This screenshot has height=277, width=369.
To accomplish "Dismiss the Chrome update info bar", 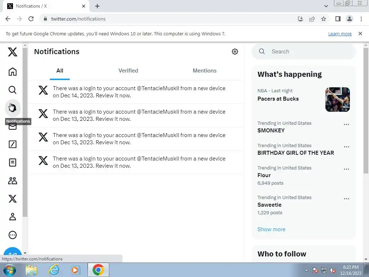I will (x=360, y=34).
